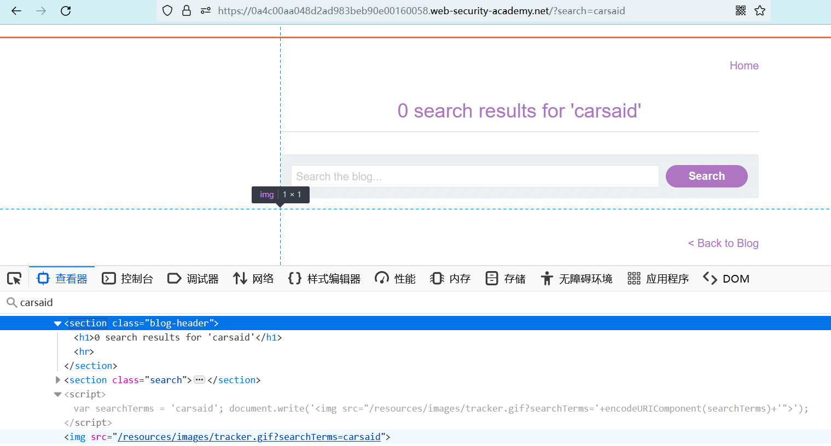This screenshot has height=446, width=831.
Task: Click the browser address bar URL
Action: (x=421, y=11)
